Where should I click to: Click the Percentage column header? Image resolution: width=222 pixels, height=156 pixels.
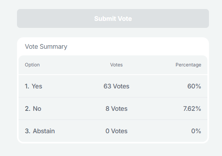click(188, 65)
